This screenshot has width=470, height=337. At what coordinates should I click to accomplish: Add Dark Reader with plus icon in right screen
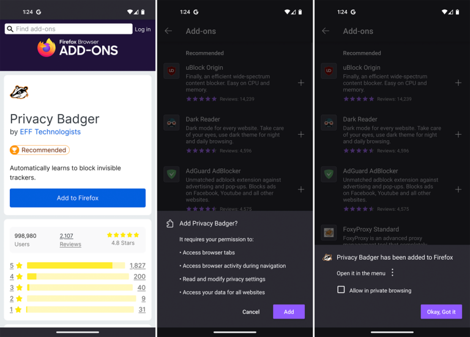458,134
